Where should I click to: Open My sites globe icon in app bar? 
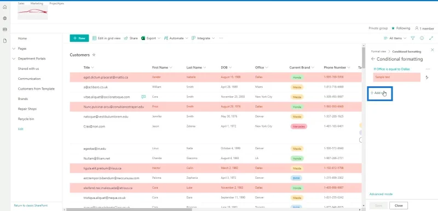[5, 19]
